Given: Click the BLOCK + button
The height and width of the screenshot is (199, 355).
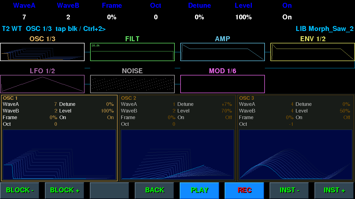Looking at the screenshot, I should [x=65, y=190].
